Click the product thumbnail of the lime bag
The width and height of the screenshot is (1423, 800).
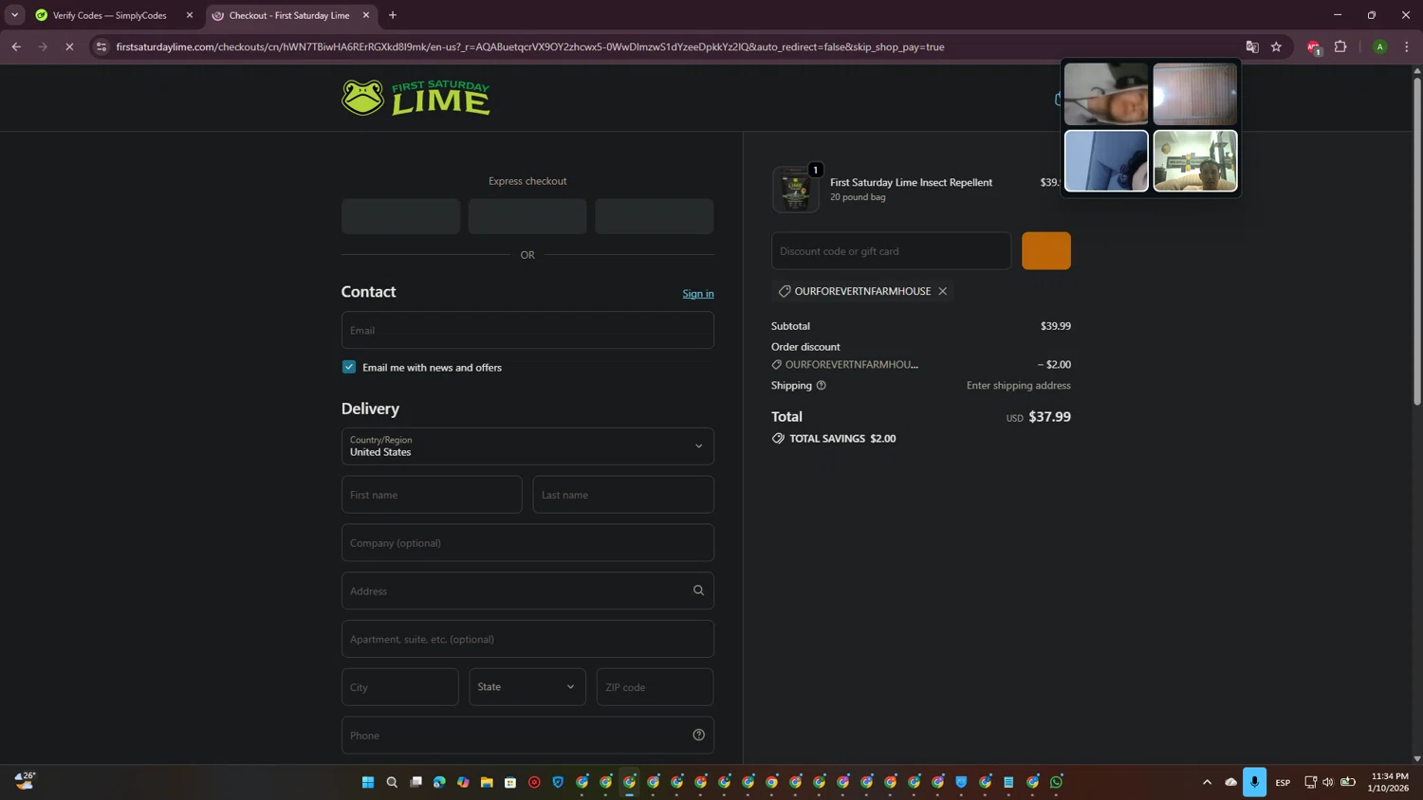pyautogui.click(x=795, y=190)
